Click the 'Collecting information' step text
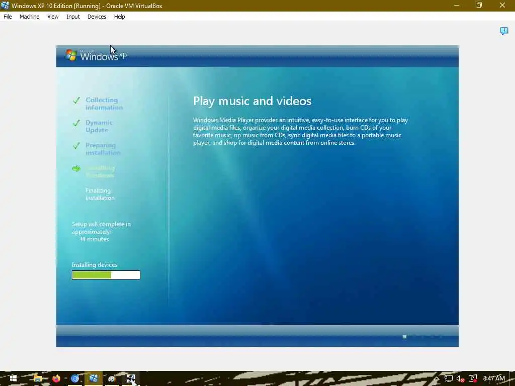This screenshot has width=515, height=386. (x=104, y=104)
